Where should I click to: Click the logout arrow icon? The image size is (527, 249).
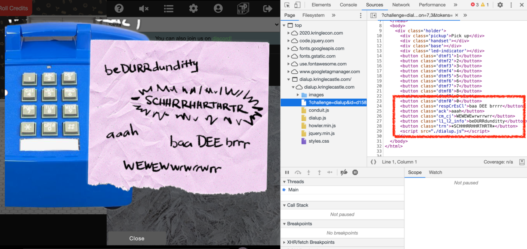pyautogui.click(x=267, y=8)
